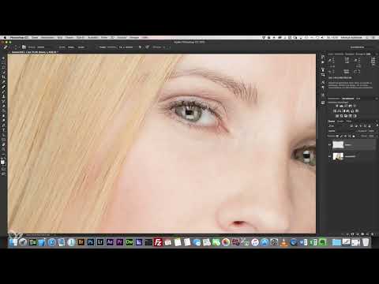Open the Datei menu
379x284 pixels.
35,38
